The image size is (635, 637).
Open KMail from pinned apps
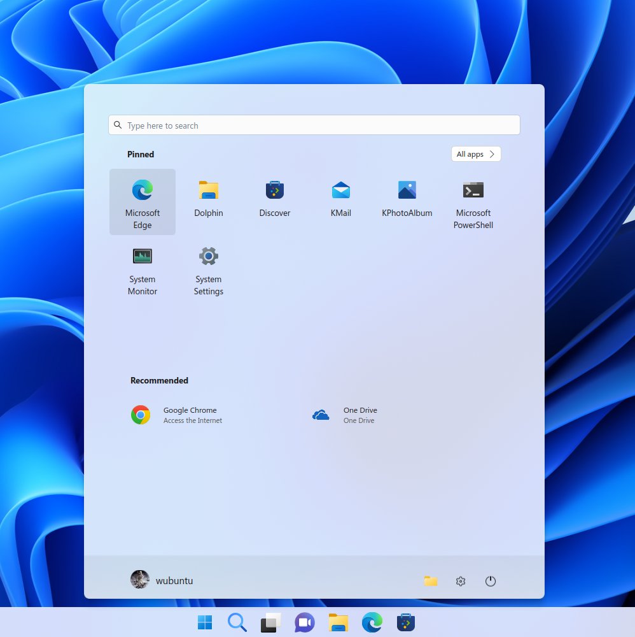[x=341, y=202]
